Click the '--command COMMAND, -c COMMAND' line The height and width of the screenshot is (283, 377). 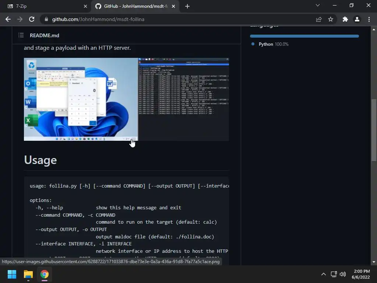coord(75,215)
